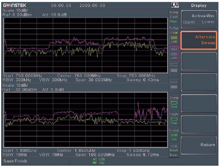Click the Ref -30.00dBm lower window label
The image size is (220, 168).
[x=20, y=90]
